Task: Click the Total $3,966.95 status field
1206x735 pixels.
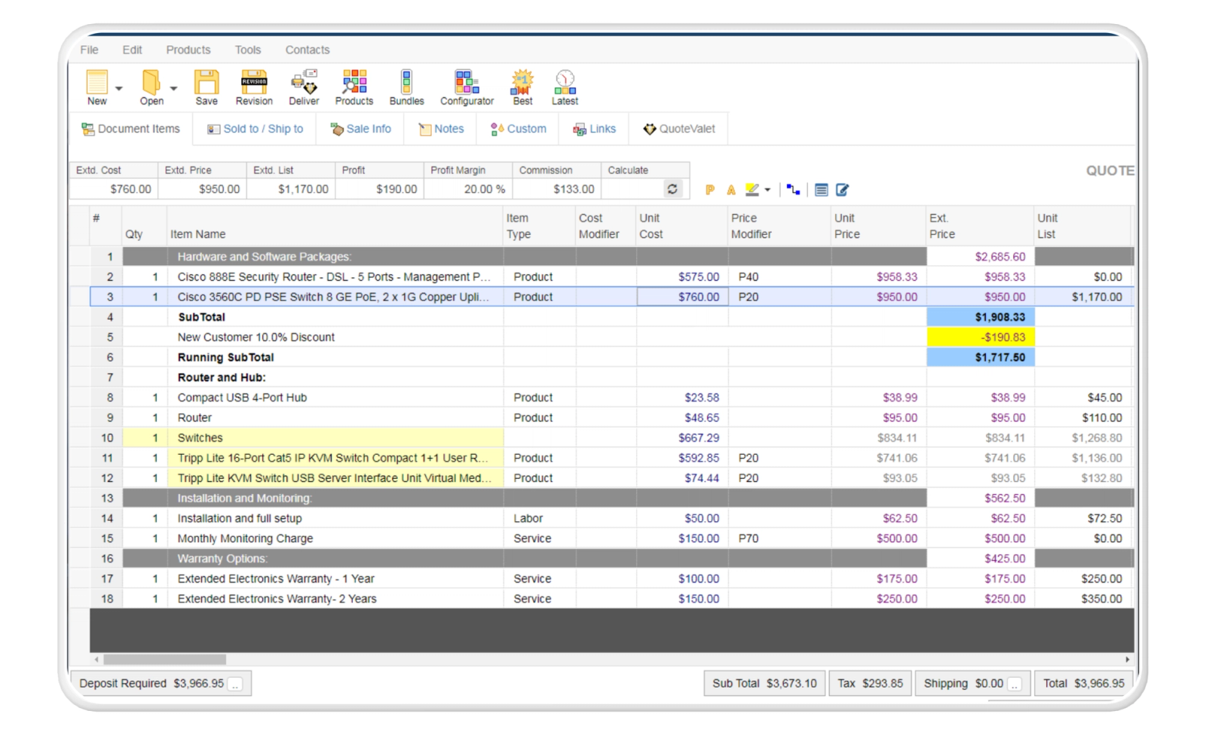Action: click(1083, 684)
